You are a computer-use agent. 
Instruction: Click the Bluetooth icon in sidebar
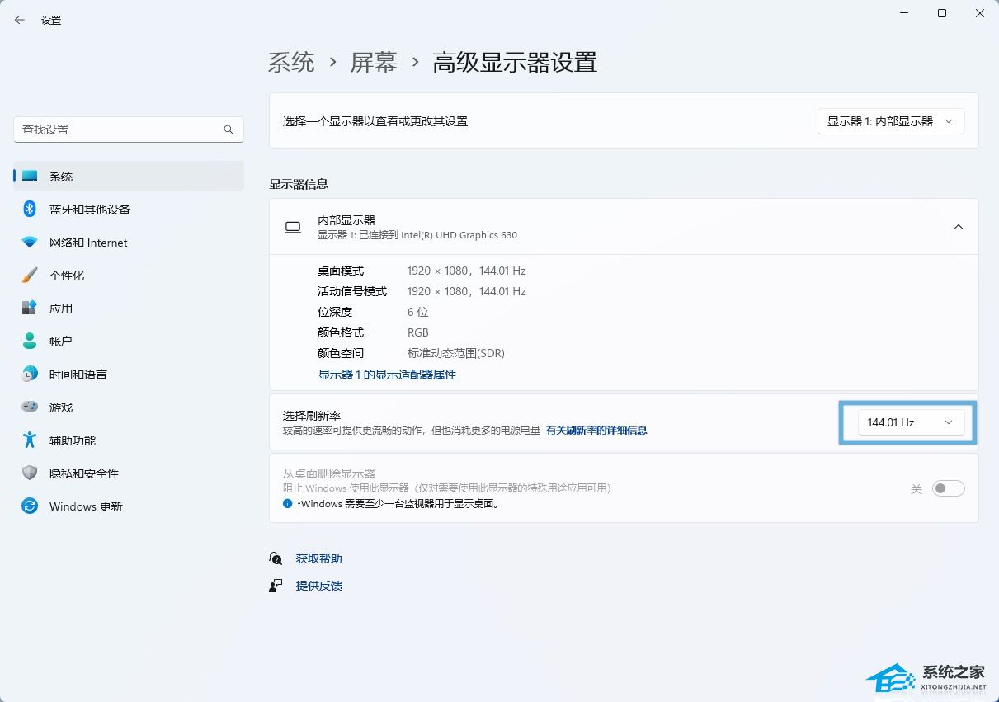click(x=30, y=210)
